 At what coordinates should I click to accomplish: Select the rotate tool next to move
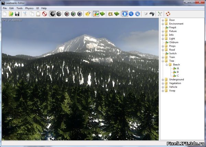(x=59, y=14)
